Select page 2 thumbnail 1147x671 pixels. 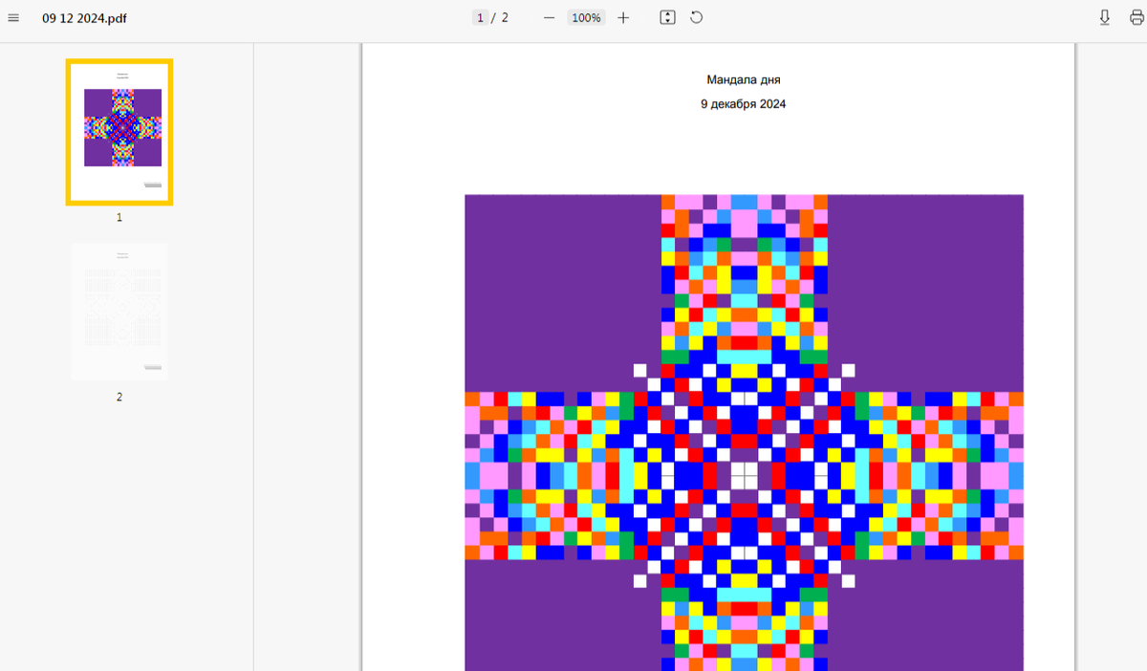tap(119, 312)
